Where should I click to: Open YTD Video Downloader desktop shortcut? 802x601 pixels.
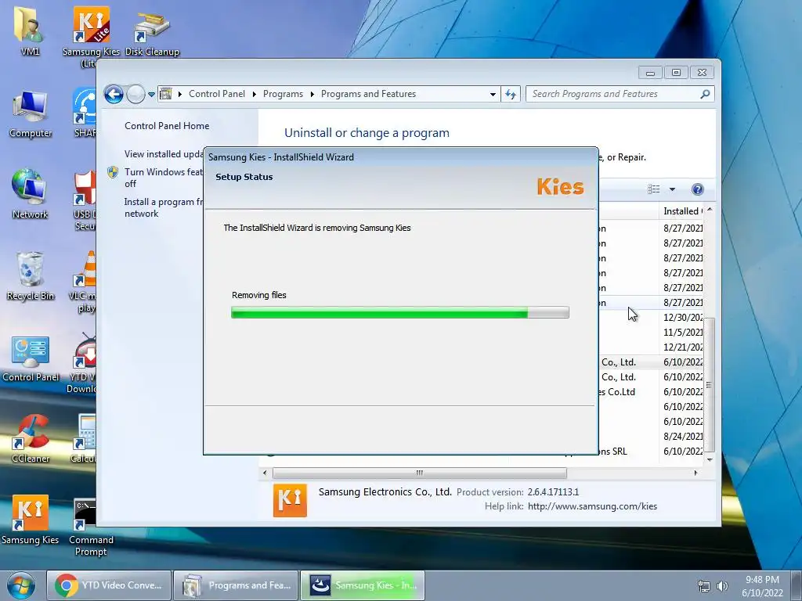pyautogui.click(x=83, y=363)
